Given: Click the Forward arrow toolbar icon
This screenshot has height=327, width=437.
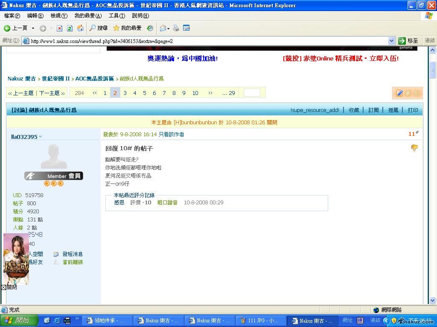Looking at the screenshot, I should pos(43,28).
